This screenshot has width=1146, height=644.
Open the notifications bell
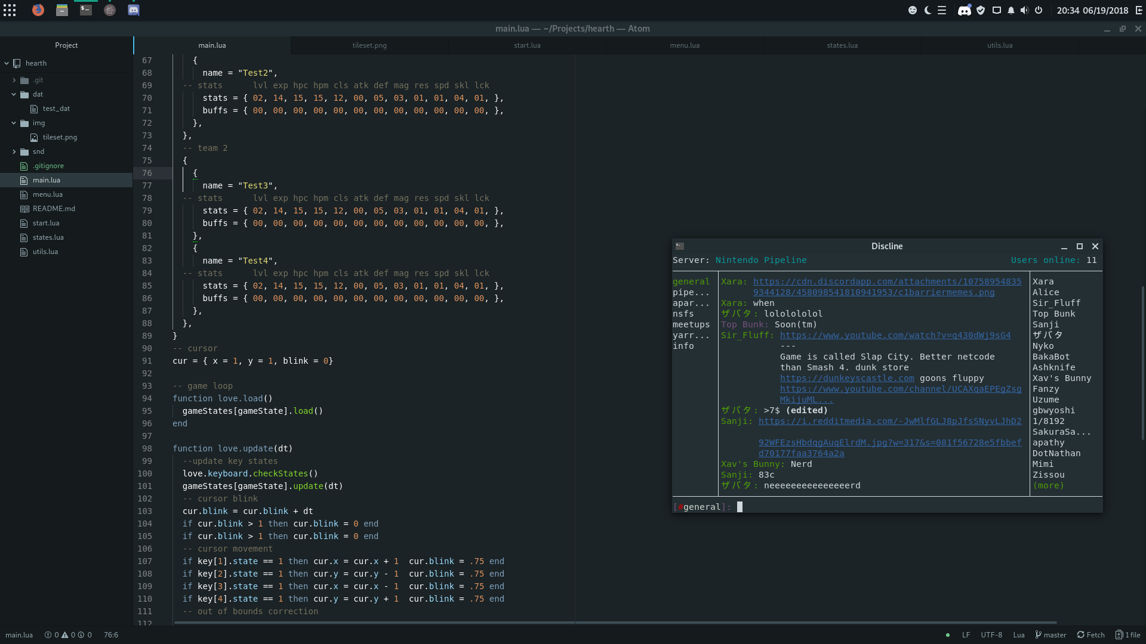pos(1011,10)
